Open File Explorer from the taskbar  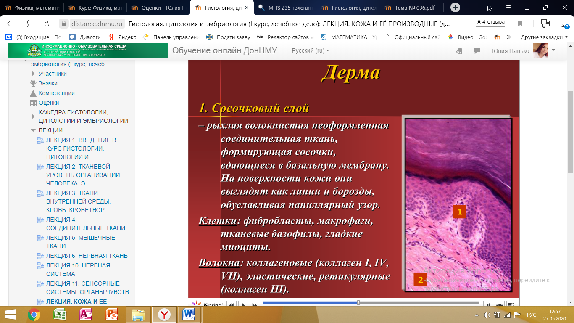138,314
